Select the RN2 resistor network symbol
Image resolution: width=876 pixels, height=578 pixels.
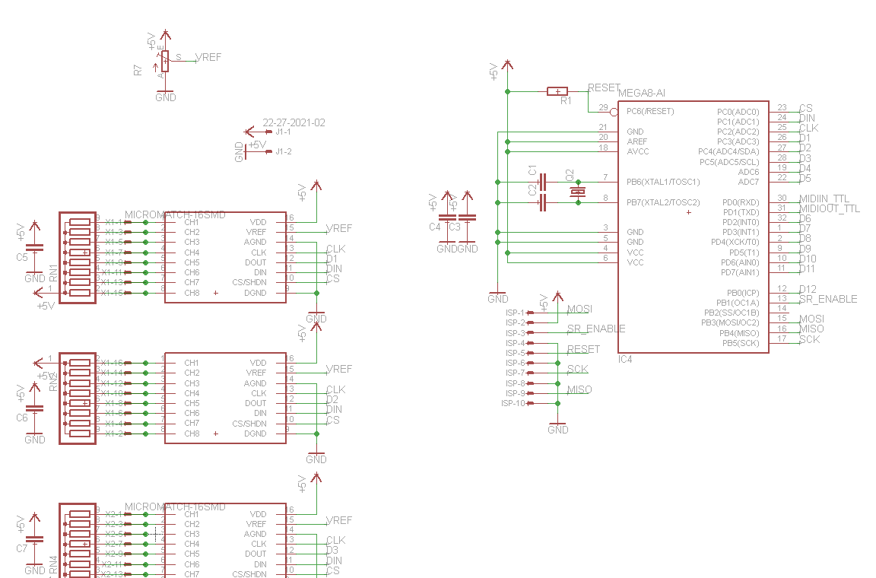pyautogui.click(x=78, y=399)
